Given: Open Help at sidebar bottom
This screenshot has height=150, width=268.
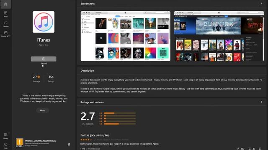Looking at the screenshot, I should (x=5, y=145).
